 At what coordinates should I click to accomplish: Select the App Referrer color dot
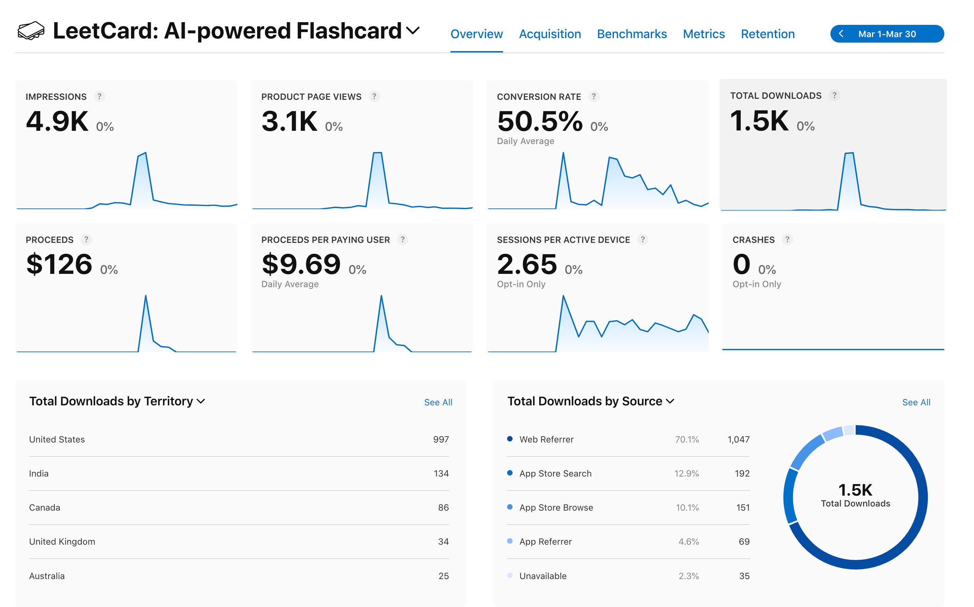tap(510, 541)
